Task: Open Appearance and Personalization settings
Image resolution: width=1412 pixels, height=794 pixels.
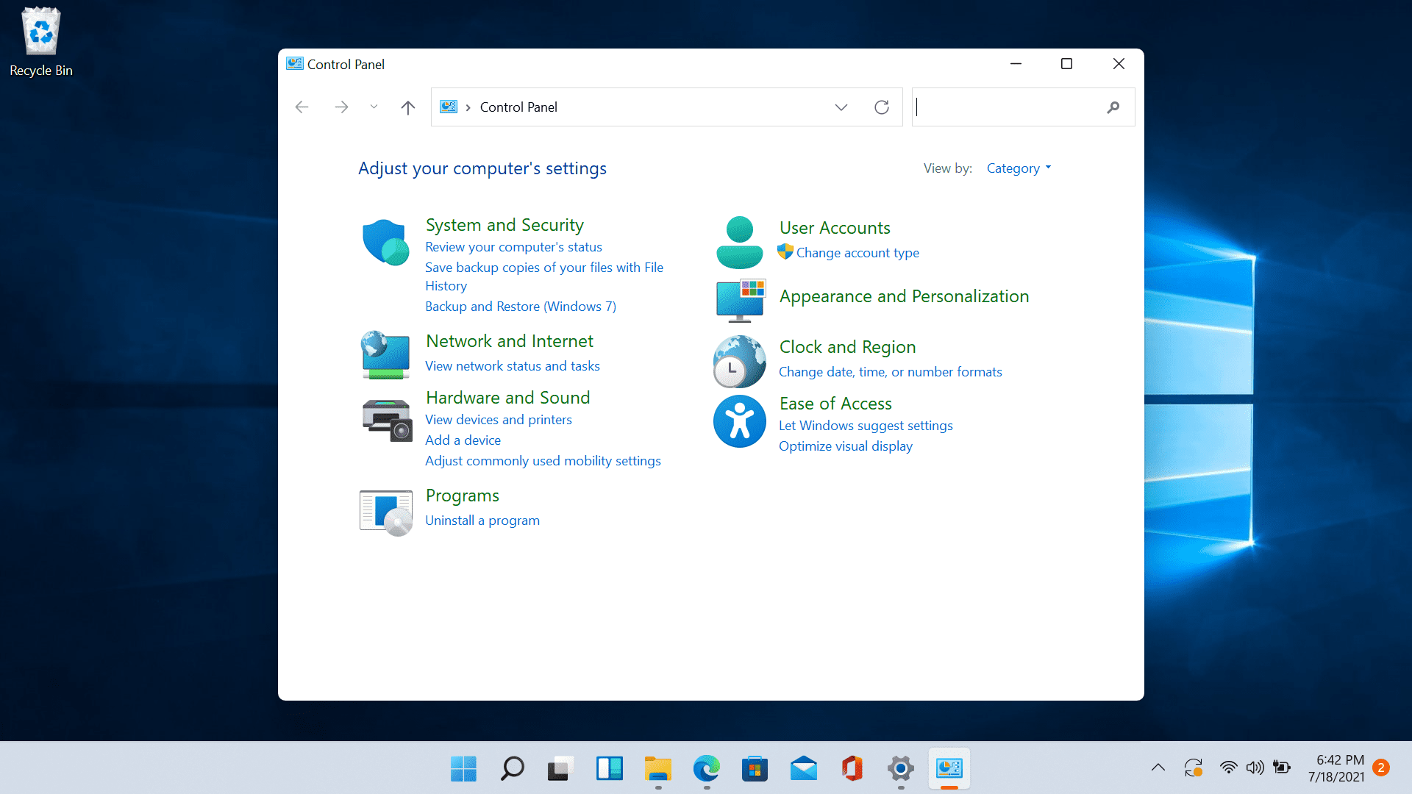Action: click(x=904, y=296)
